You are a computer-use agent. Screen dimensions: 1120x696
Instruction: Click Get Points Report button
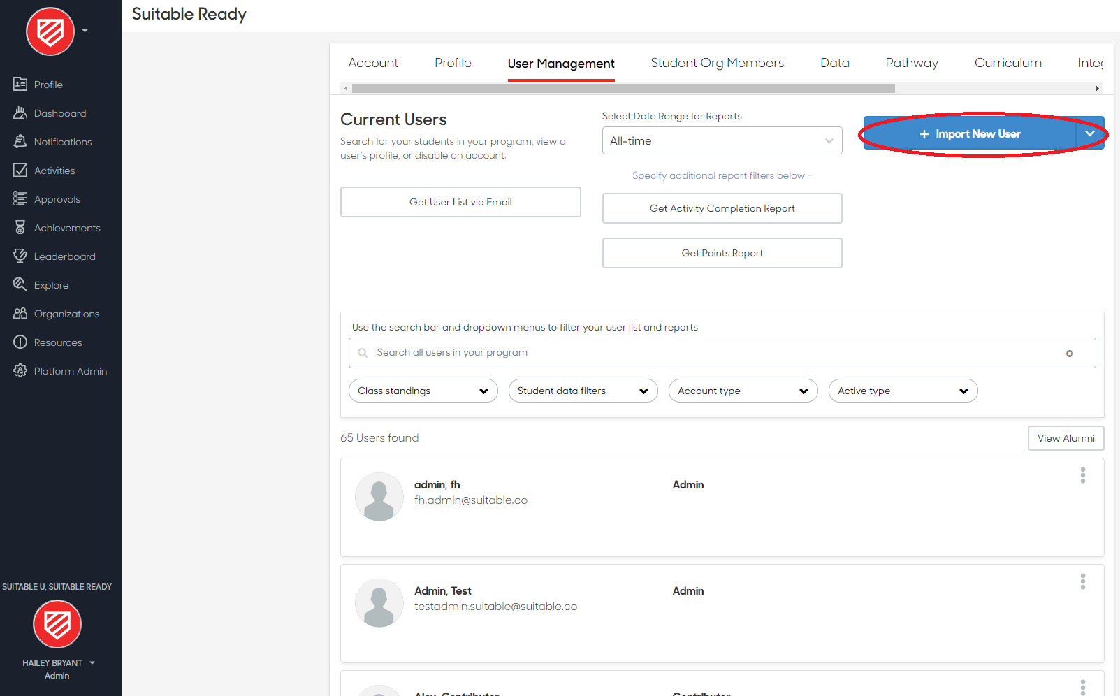(x=722, y=253)
